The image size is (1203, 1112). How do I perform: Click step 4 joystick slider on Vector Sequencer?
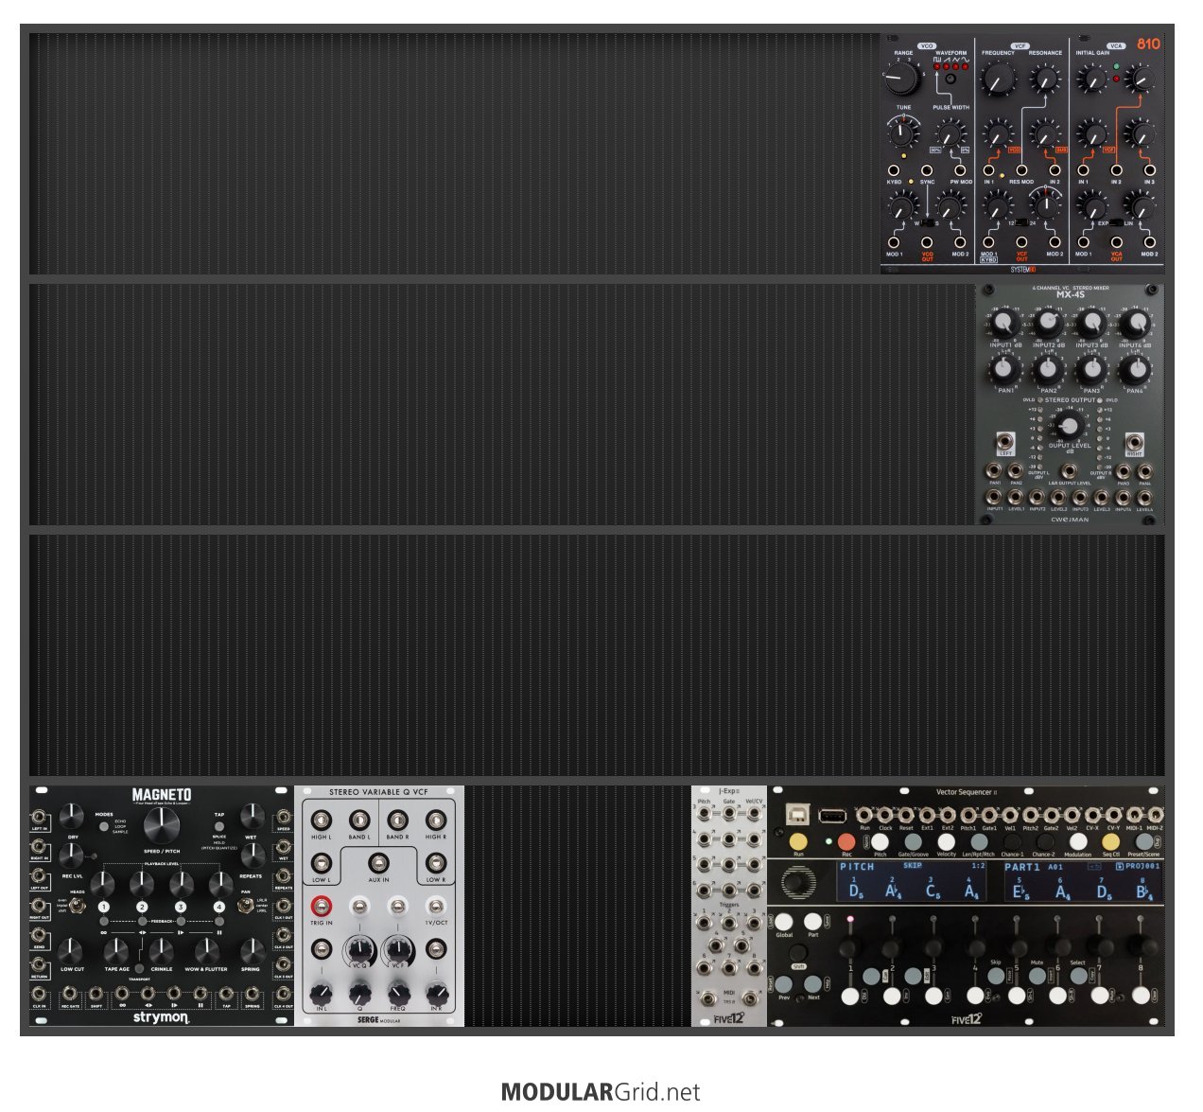click(975, 948)
